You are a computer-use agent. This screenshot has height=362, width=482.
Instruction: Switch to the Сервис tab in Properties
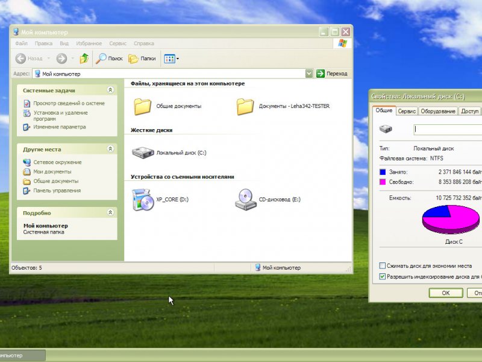[407, 111]
